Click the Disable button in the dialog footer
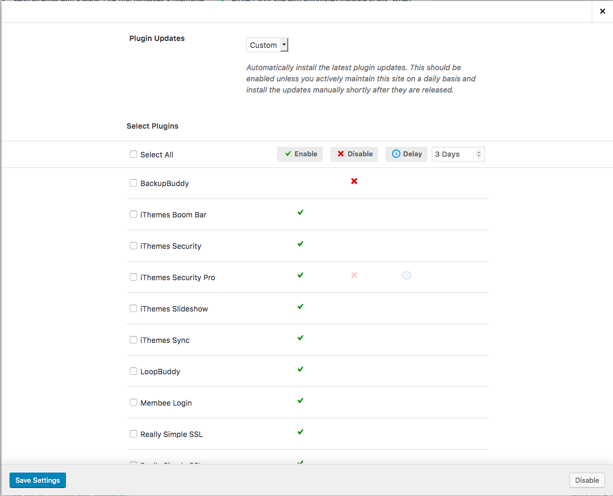Image resolution: width=613 pixels, height=496 pixels. point(587,481)
